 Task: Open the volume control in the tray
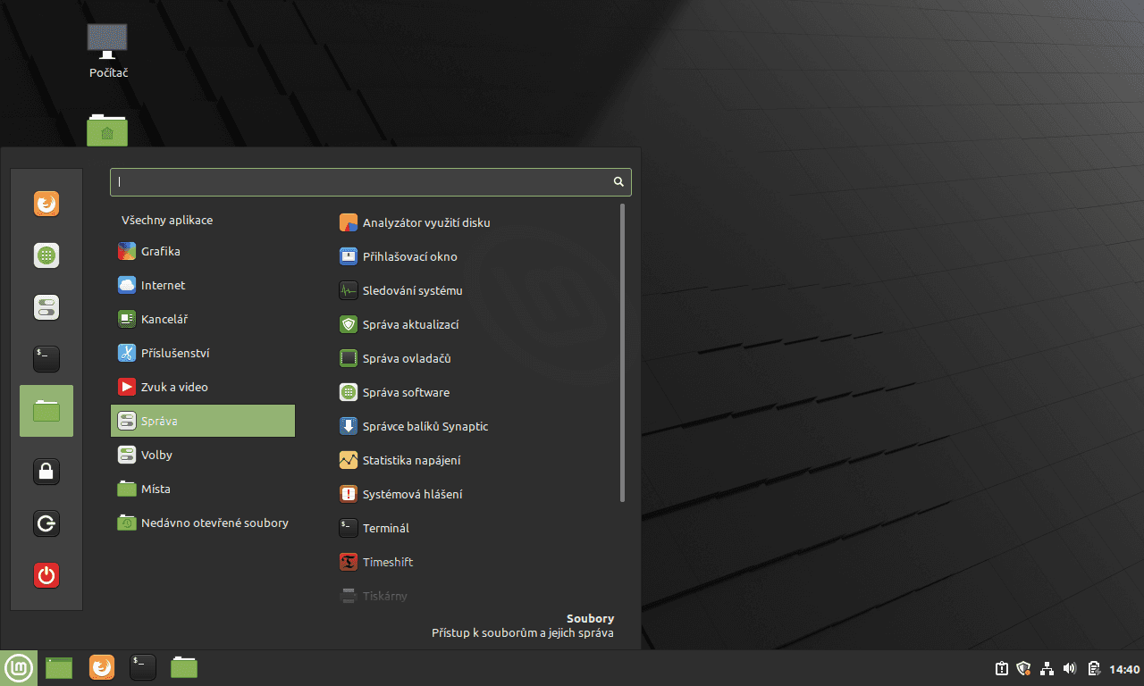(x=1069, y=667)
